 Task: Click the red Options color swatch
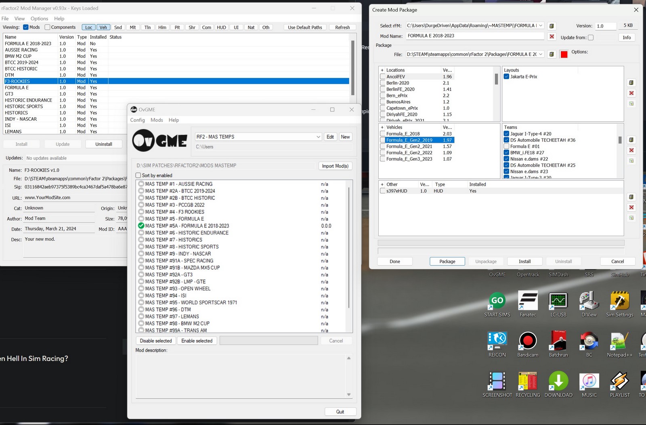(564, 54)
